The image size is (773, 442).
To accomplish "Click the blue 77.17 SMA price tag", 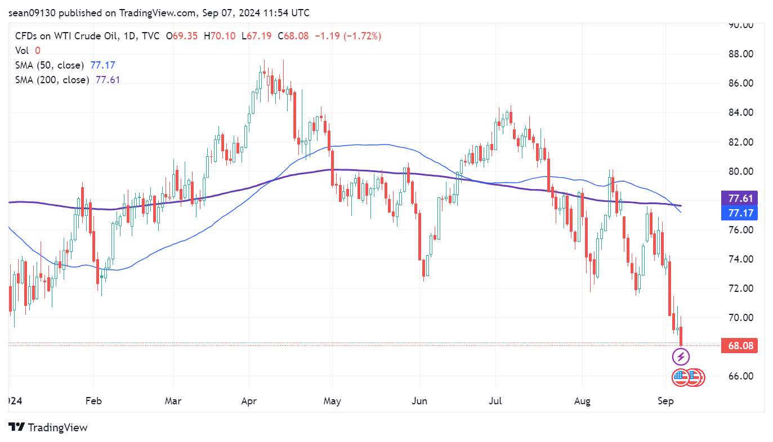I will point(739,213).
